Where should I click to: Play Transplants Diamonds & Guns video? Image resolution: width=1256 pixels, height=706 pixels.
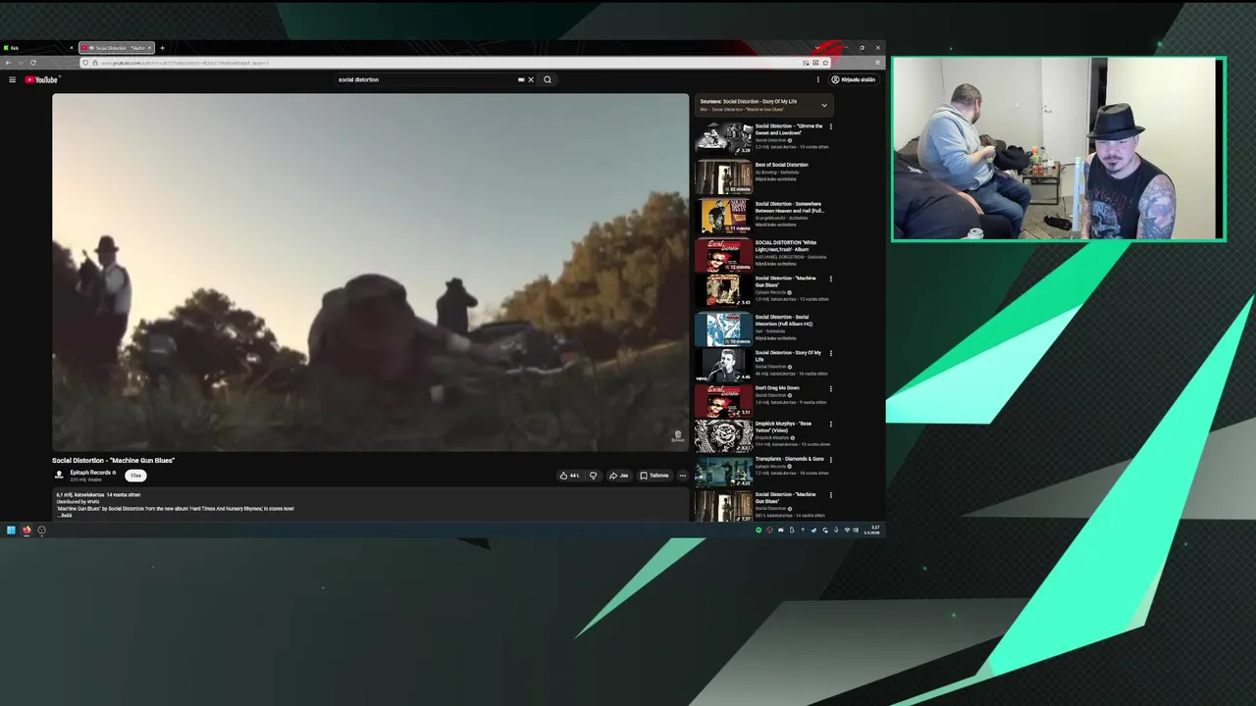click(x=724, y=472)
